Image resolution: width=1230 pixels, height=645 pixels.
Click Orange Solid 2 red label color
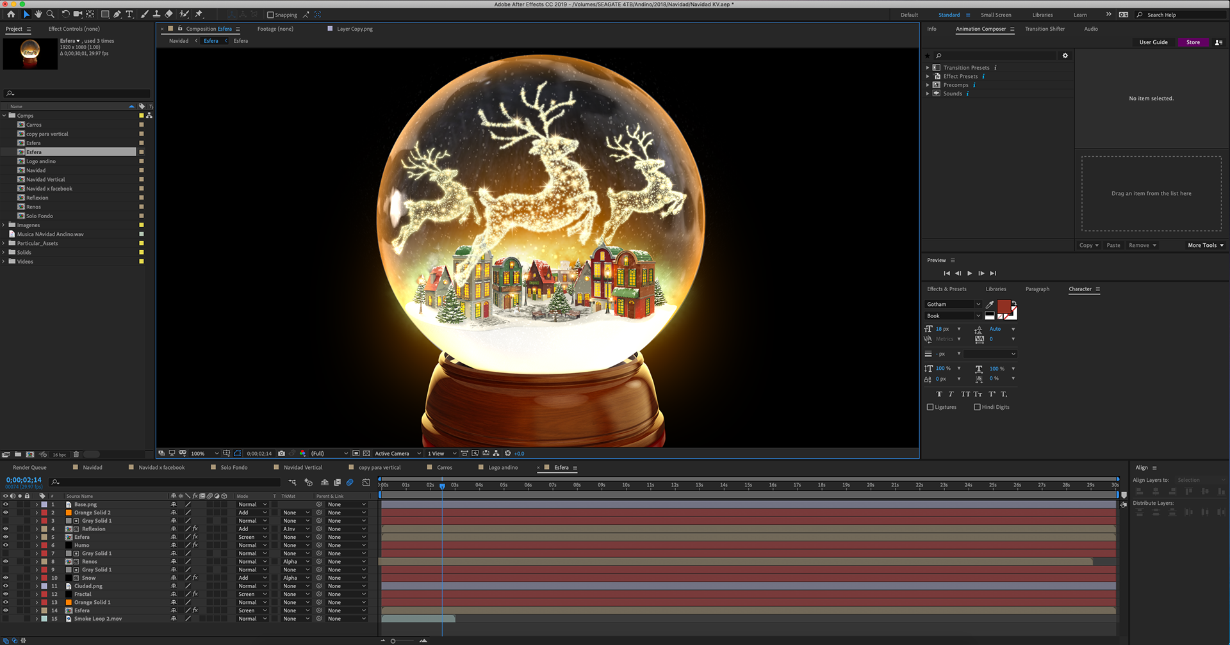click(x=44, y=513)
